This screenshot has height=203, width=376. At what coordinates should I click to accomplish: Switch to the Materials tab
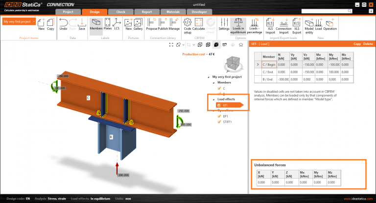(173, 12)
